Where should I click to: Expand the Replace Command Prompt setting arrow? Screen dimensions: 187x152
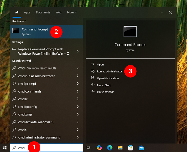tap(78, 51)
